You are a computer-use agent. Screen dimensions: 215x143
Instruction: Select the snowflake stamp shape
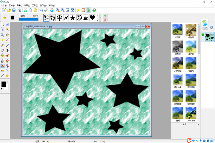click(x=59, y=18)
